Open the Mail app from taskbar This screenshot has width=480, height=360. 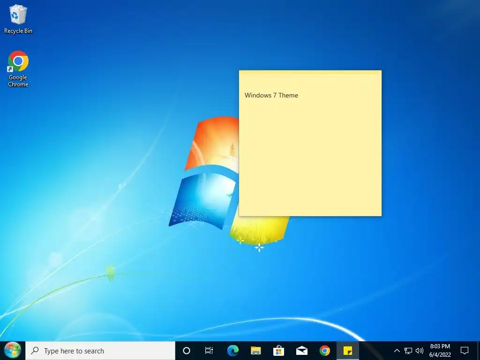301,351
